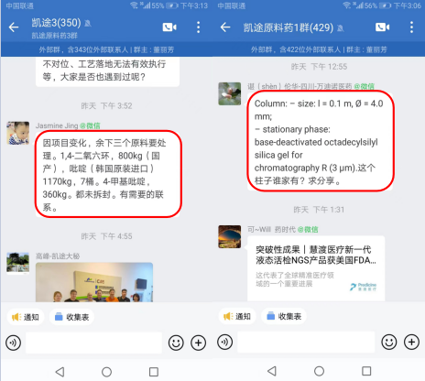The width and height of the screenshot is (425, 381).
Task: Start video call in 凯途原料药1群
Action: (382, 27)
